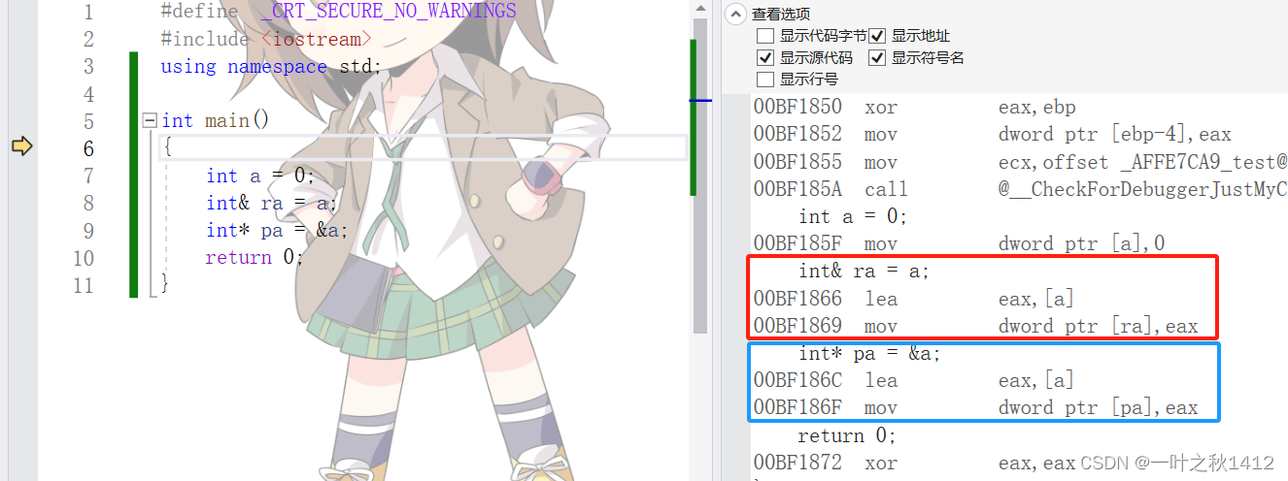Click line number 9 in the gutter
This screenshot has height=481, width=1288.
point(88,231)
